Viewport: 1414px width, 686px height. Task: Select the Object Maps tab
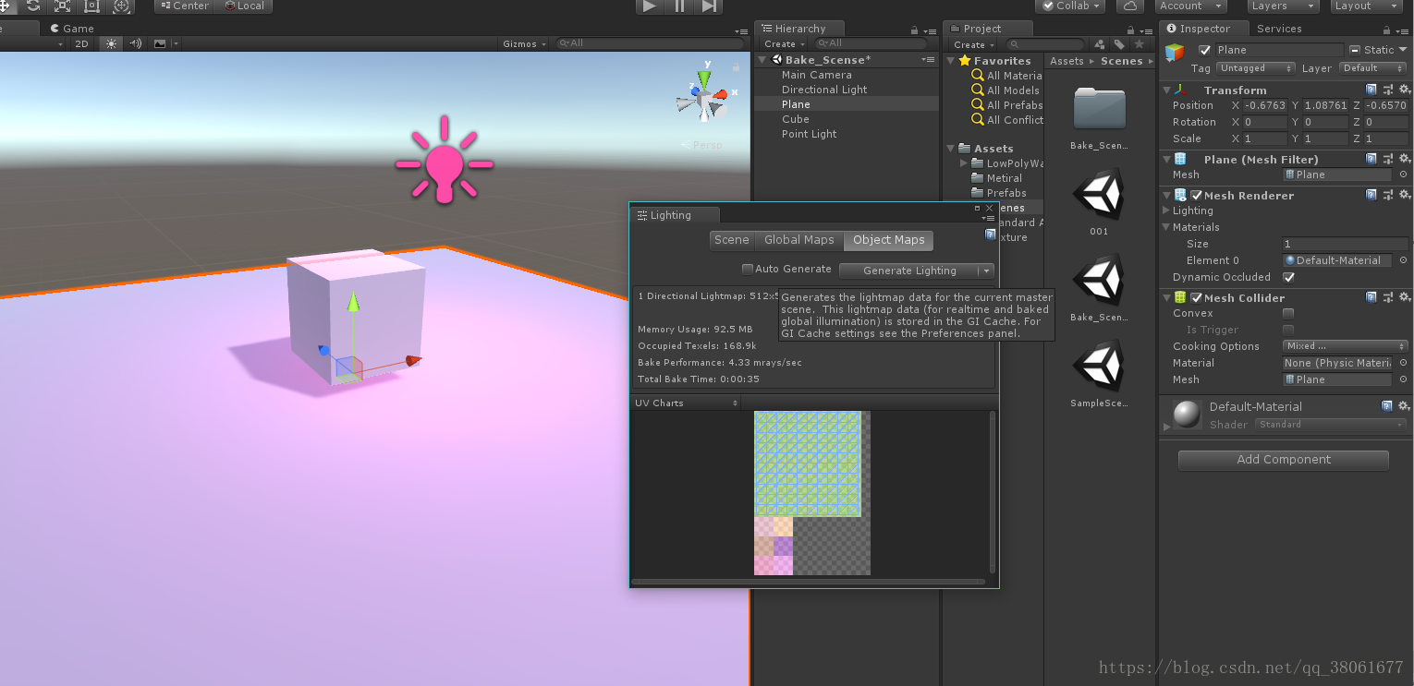click(888, 240)
